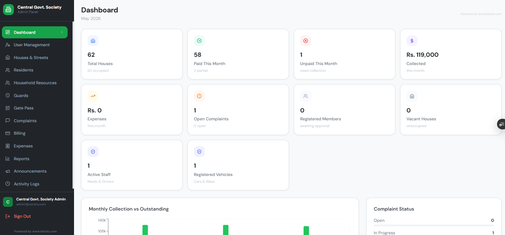
Task: Click the Reports bar chart icon
Action: coord(8,159)
